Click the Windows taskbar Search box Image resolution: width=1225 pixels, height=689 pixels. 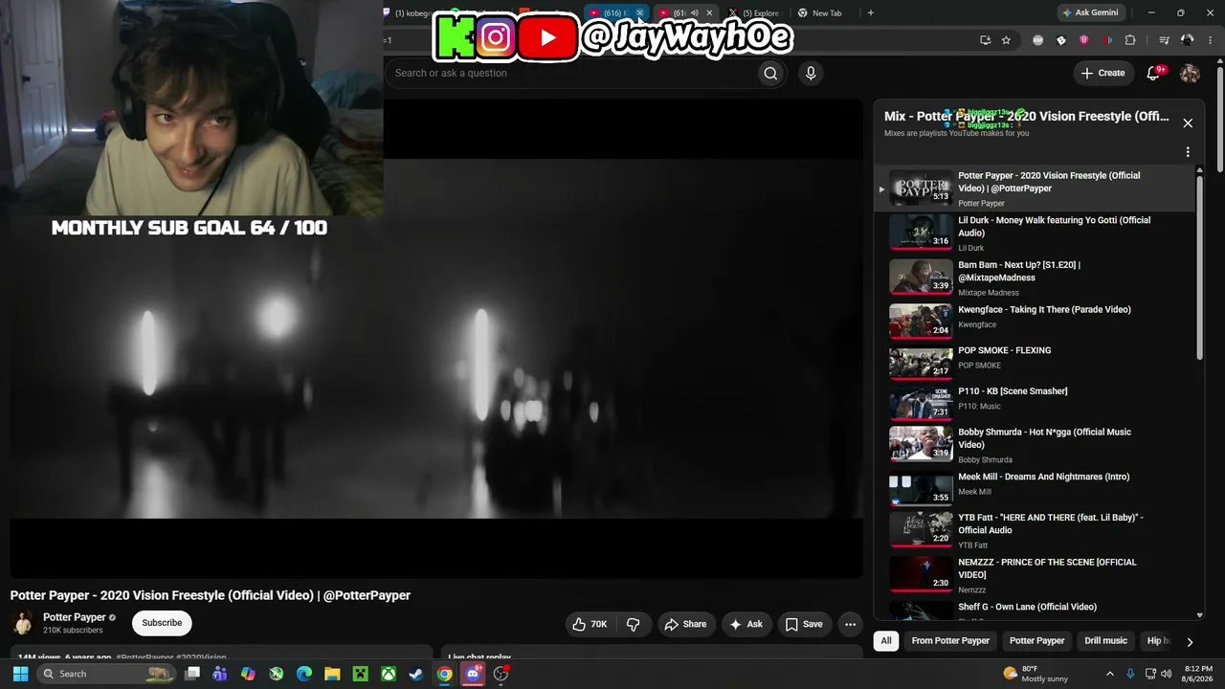coord(108,674)
